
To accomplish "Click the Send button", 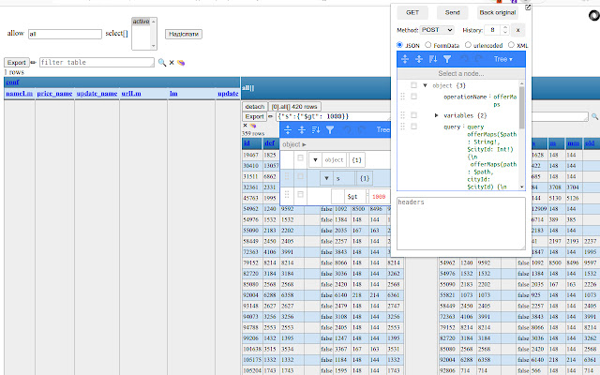I will (x=452, y=12).
